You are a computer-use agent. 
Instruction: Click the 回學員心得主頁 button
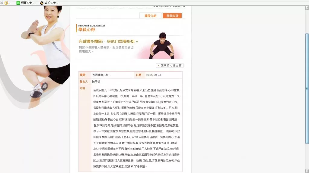(170, 66)
